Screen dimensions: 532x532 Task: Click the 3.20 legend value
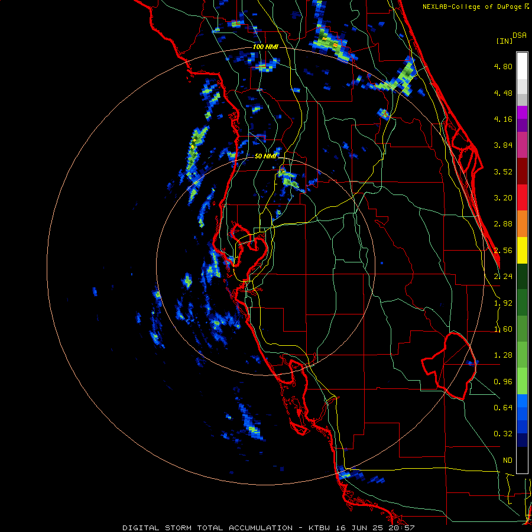pos(503,198)
